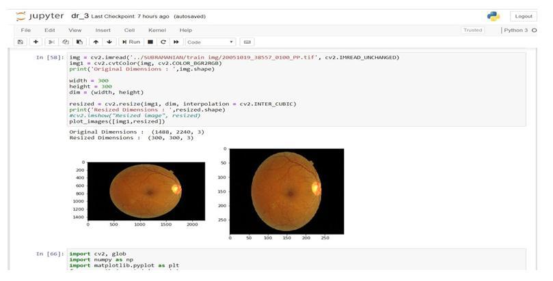Click the 'Resized Dimensions : (300, 300, 3)' output
Viewport: 553px width, 281px height.
tap(131, 138)
